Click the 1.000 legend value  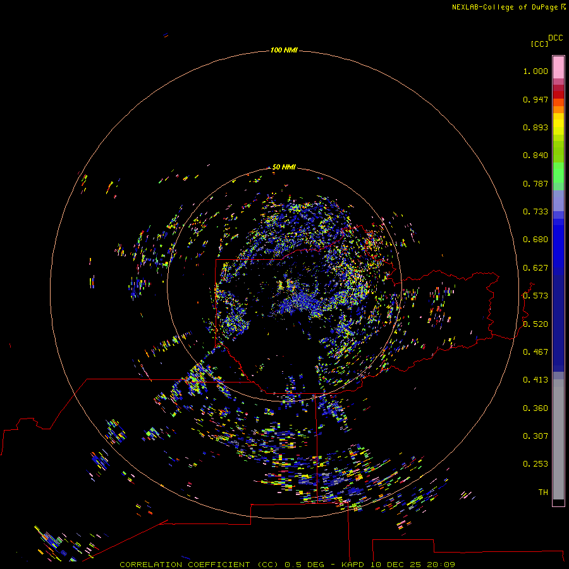pos(535,71)
